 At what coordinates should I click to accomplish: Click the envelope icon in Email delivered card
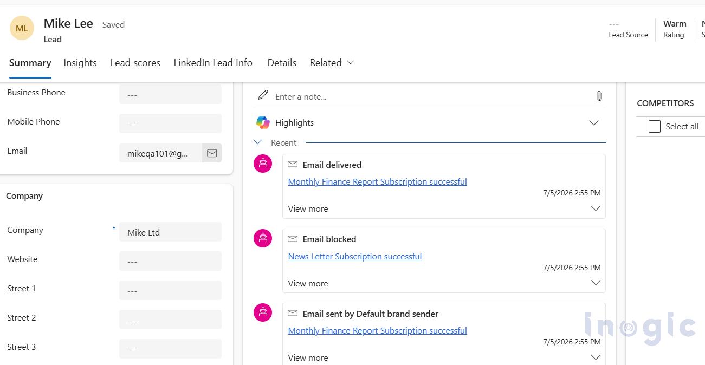tap(293, 164)
